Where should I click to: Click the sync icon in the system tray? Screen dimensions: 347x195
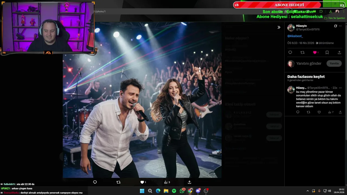[x=313, y=191]
